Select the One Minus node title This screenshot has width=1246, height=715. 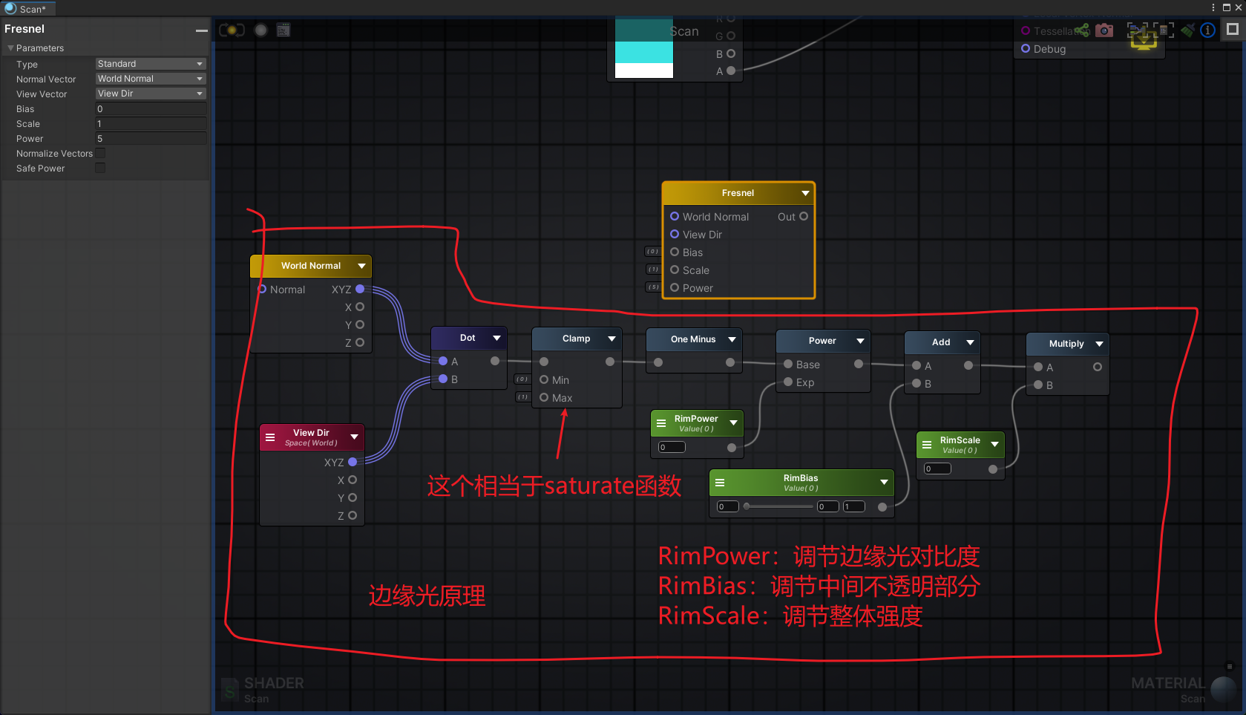(693, 339)
